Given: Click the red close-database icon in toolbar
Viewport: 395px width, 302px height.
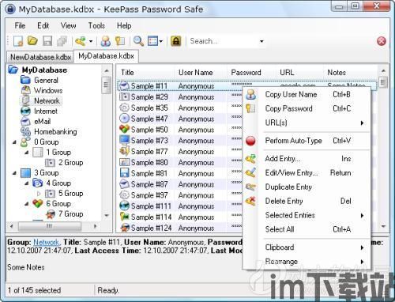Looking at the screenshot, I should 382,41.
